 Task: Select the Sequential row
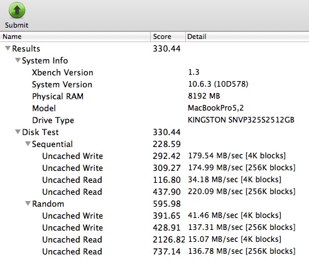[x=154, y=144]
